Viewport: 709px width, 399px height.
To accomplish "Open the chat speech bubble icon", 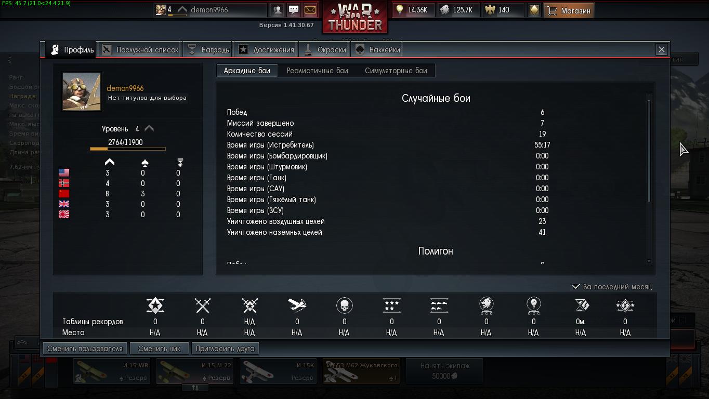I will (x=294, y=10).
